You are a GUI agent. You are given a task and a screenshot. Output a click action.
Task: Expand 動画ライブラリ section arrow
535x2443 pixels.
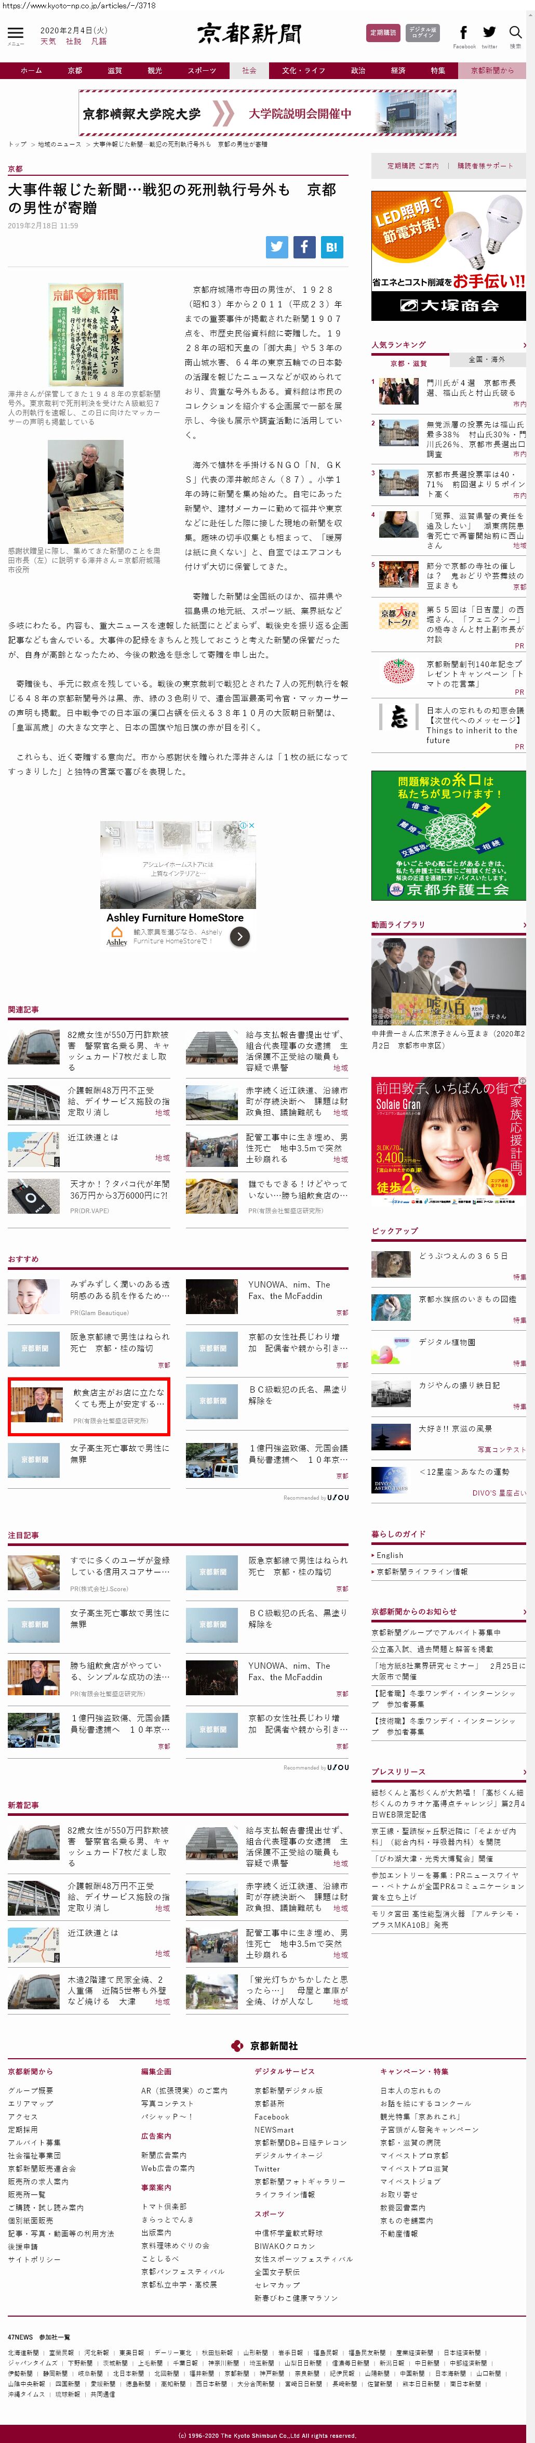(x=524, y=925)
